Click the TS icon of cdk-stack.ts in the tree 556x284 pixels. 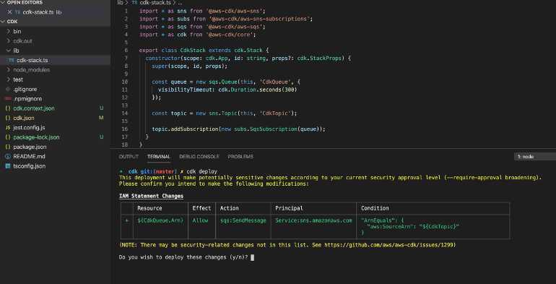12,60
